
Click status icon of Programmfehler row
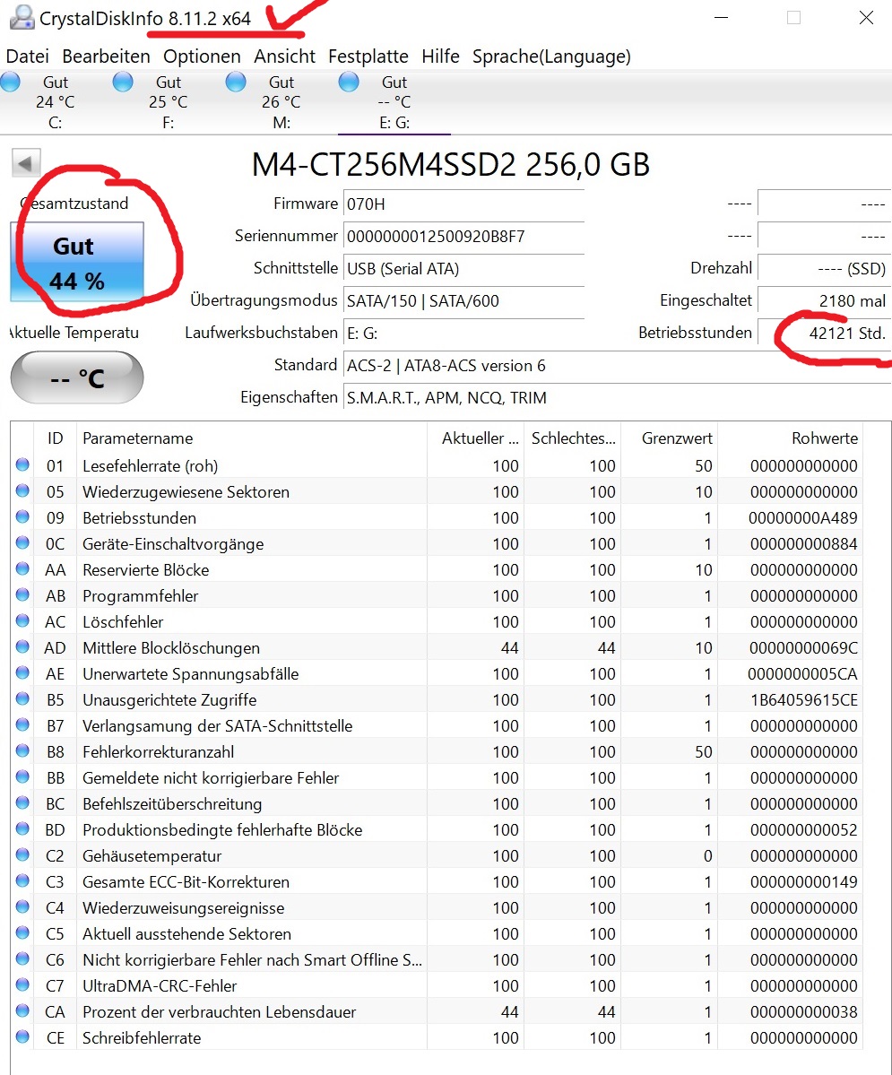coord(22,595)
